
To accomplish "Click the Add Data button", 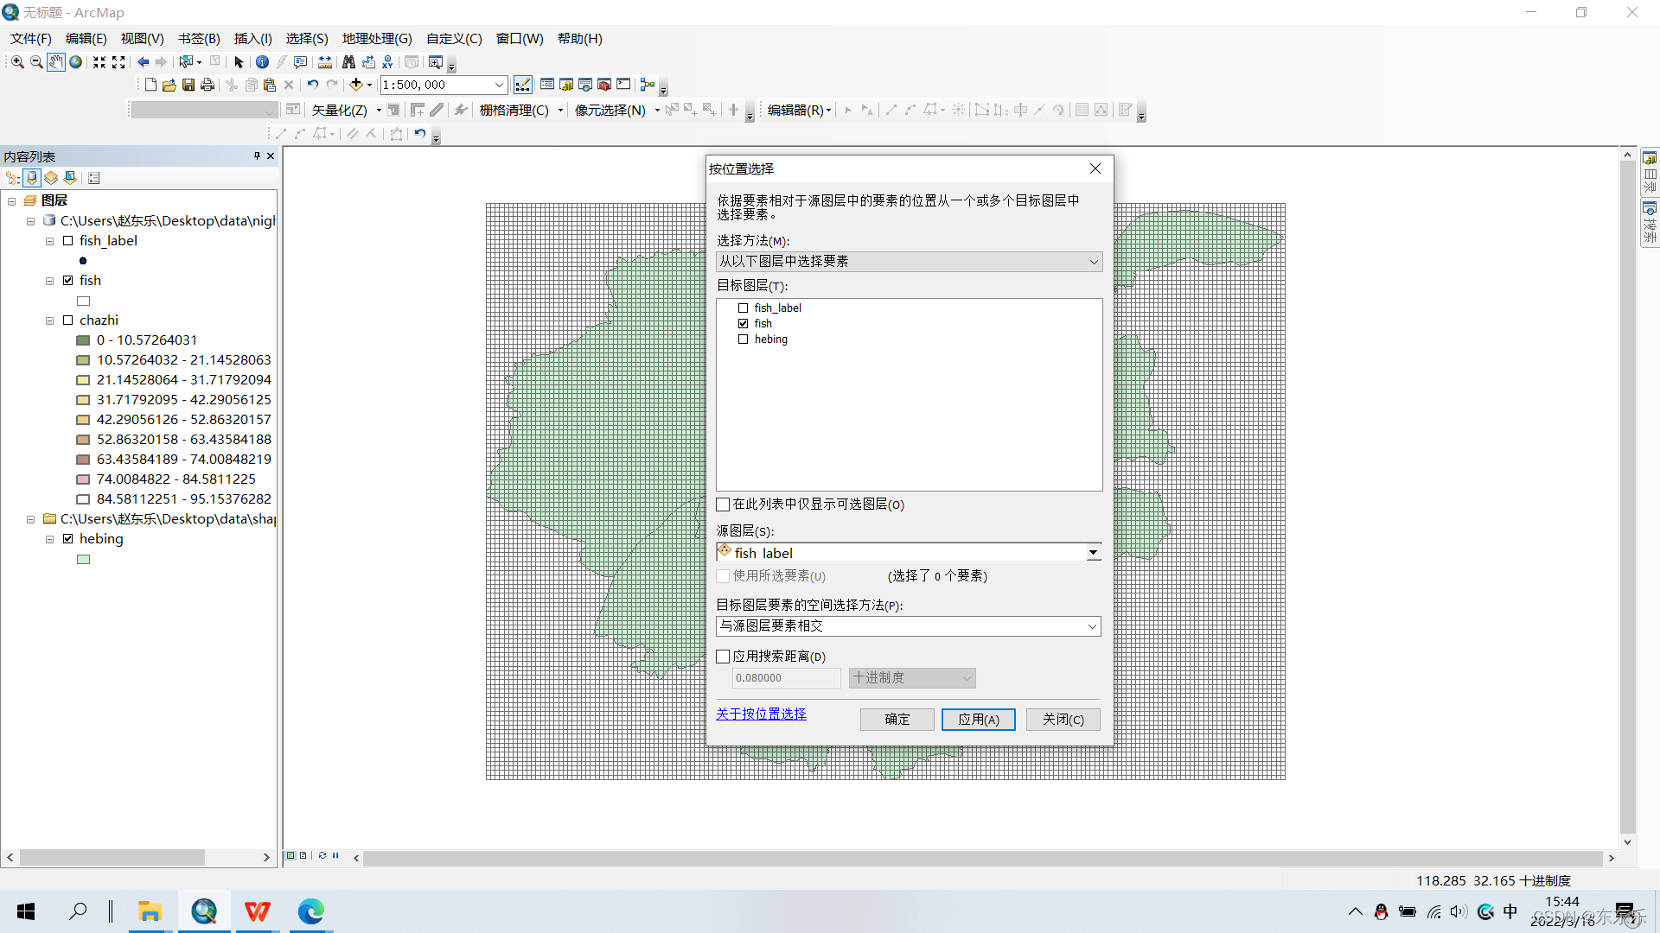I will coord(355,85).
